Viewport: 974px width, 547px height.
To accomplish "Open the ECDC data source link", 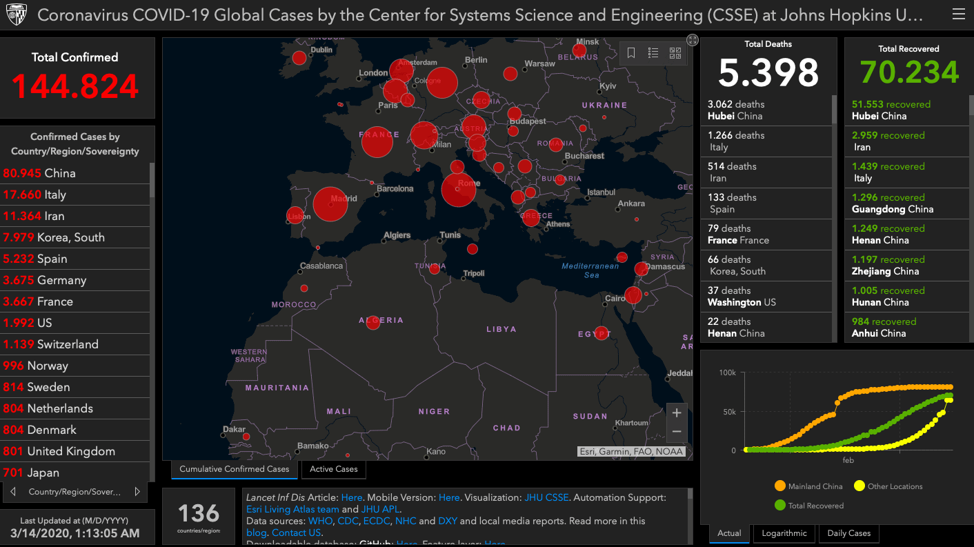I will point(377,521).
